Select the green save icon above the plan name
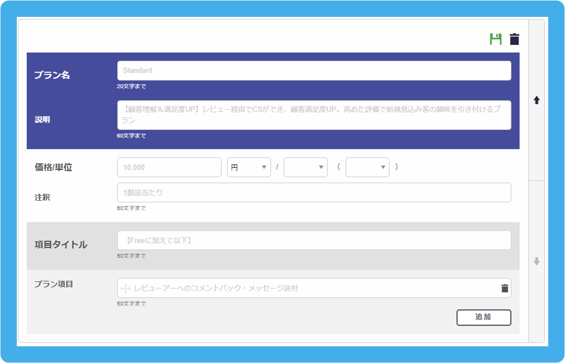 coord(494,38)
